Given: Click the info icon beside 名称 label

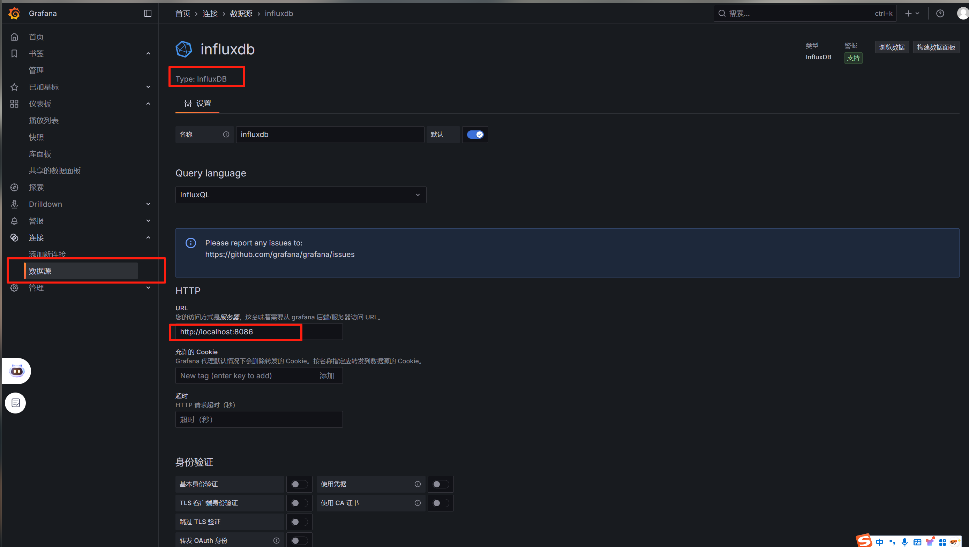Looking at the screenshot, I should 226,135.
